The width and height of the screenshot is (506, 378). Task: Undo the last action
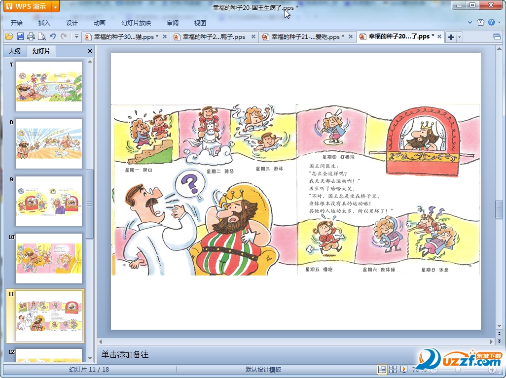point(53,36)
